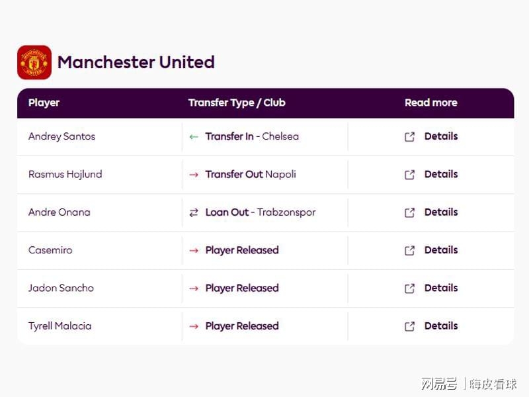This screenshot has height=397, width=529.
Task: Click green Transfer In arrow icon
Action: pyautogui.click(x=194, y=137)
